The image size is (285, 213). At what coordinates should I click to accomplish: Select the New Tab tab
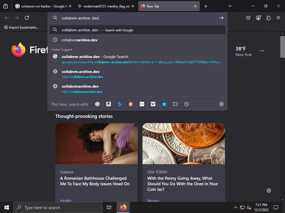169,6
